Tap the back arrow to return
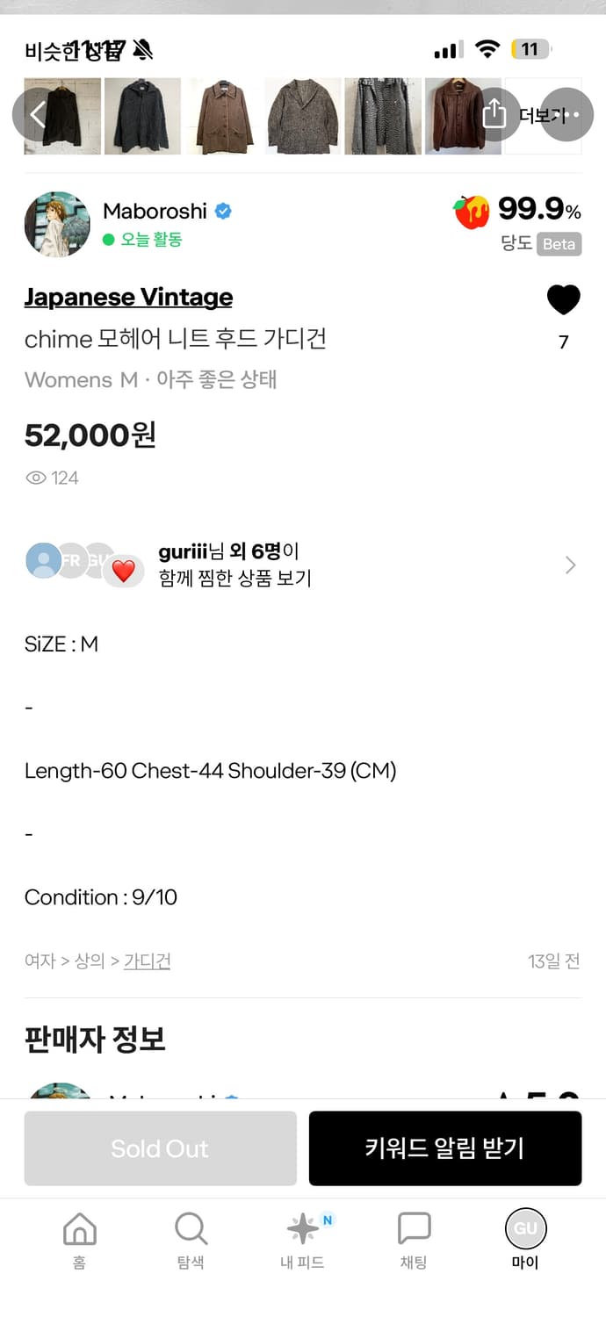 pyautogui.click(x=37, y=114)
